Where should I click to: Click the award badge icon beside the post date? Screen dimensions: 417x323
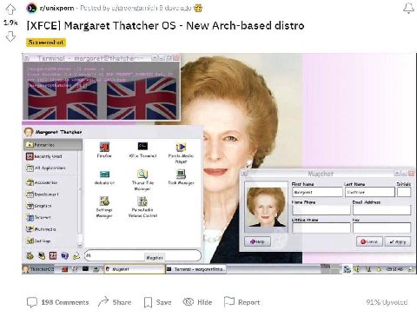coord(198,8)
